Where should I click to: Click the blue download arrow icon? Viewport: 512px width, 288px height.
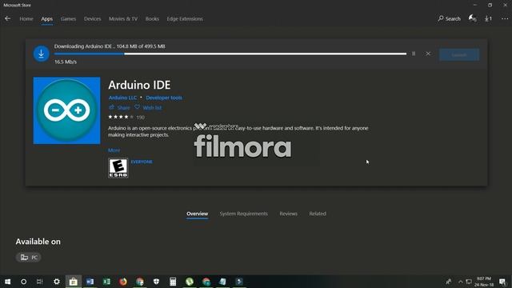41,54
